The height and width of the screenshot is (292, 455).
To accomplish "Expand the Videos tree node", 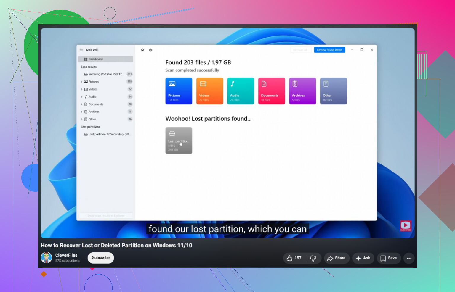I will pos(82,89).
